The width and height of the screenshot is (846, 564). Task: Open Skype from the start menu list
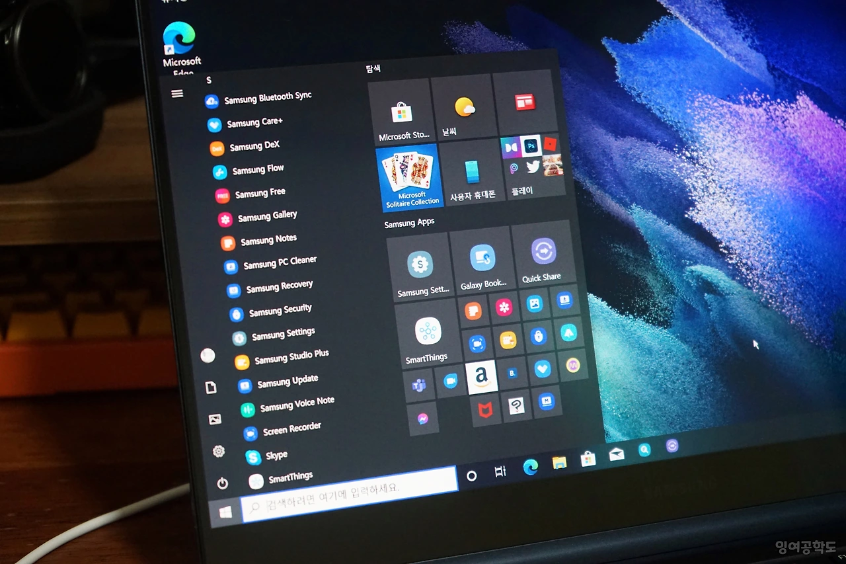coord(278,456)
